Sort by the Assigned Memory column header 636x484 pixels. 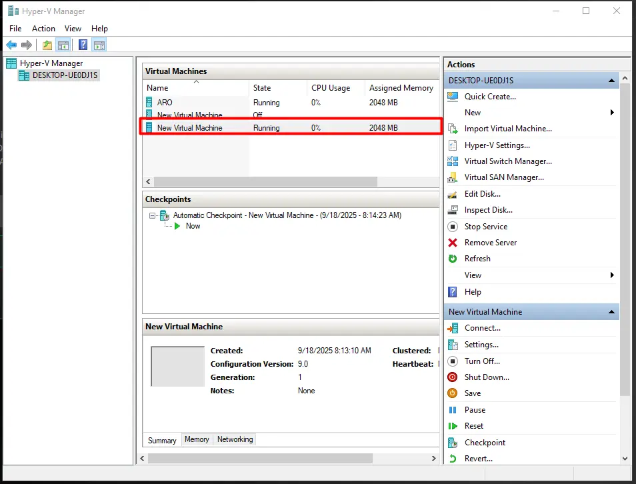401,87
